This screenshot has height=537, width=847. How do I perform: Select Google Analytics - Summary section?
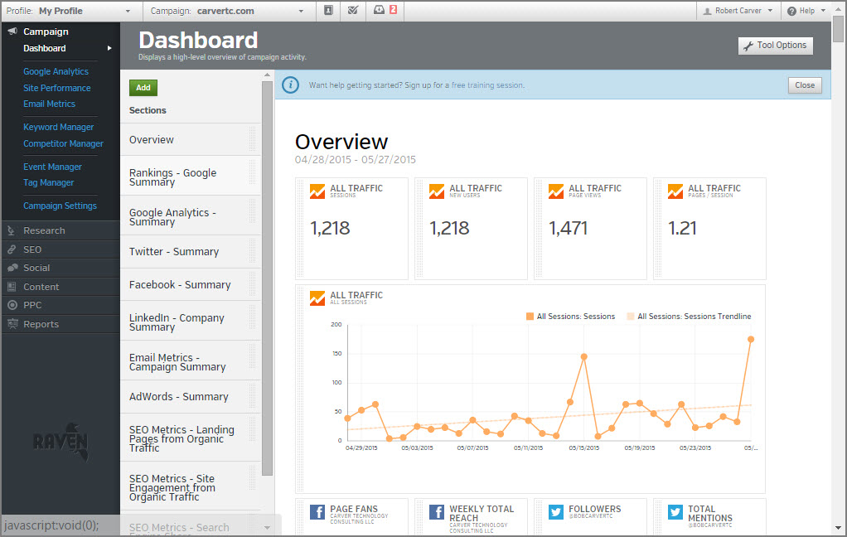190,216
